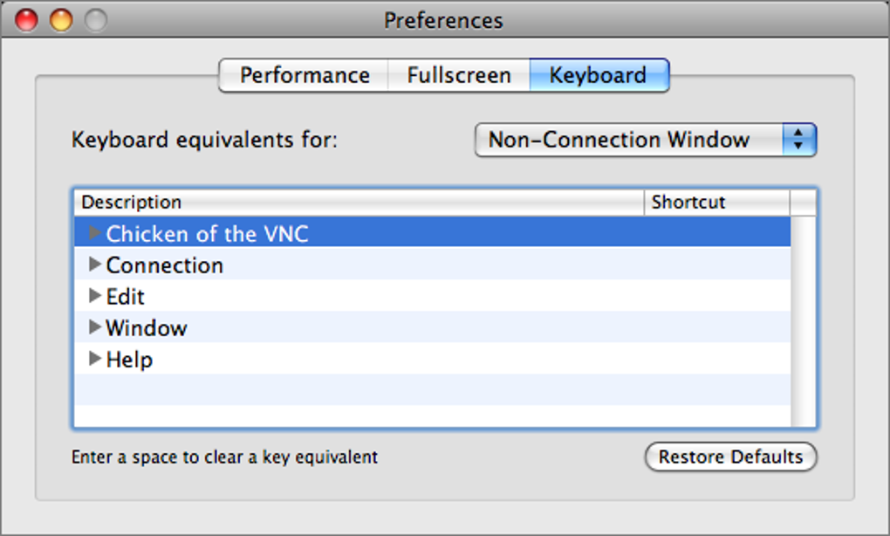Close the Preferences window with red button
Viewport: 890px width, 536px height.
27,20
